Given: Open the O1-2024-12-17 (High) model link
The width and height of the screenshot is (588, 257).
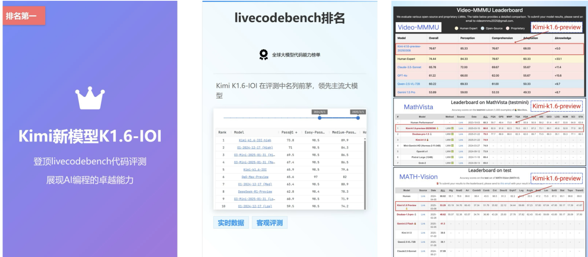Looking at the screenshot, I should point(255,148).
